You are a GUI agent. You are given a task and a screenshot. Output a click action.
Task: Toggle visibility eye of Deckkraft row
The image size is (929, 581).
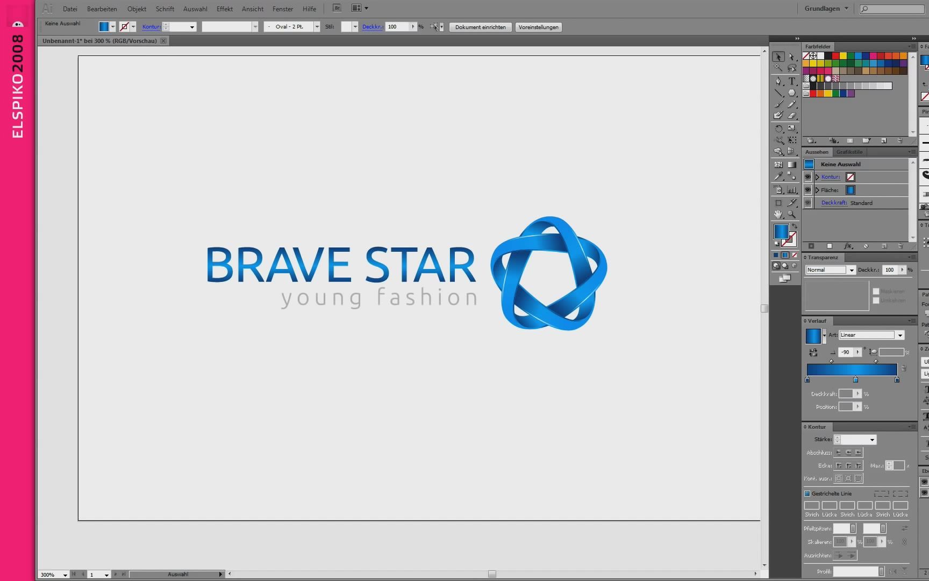click(807, 203)
